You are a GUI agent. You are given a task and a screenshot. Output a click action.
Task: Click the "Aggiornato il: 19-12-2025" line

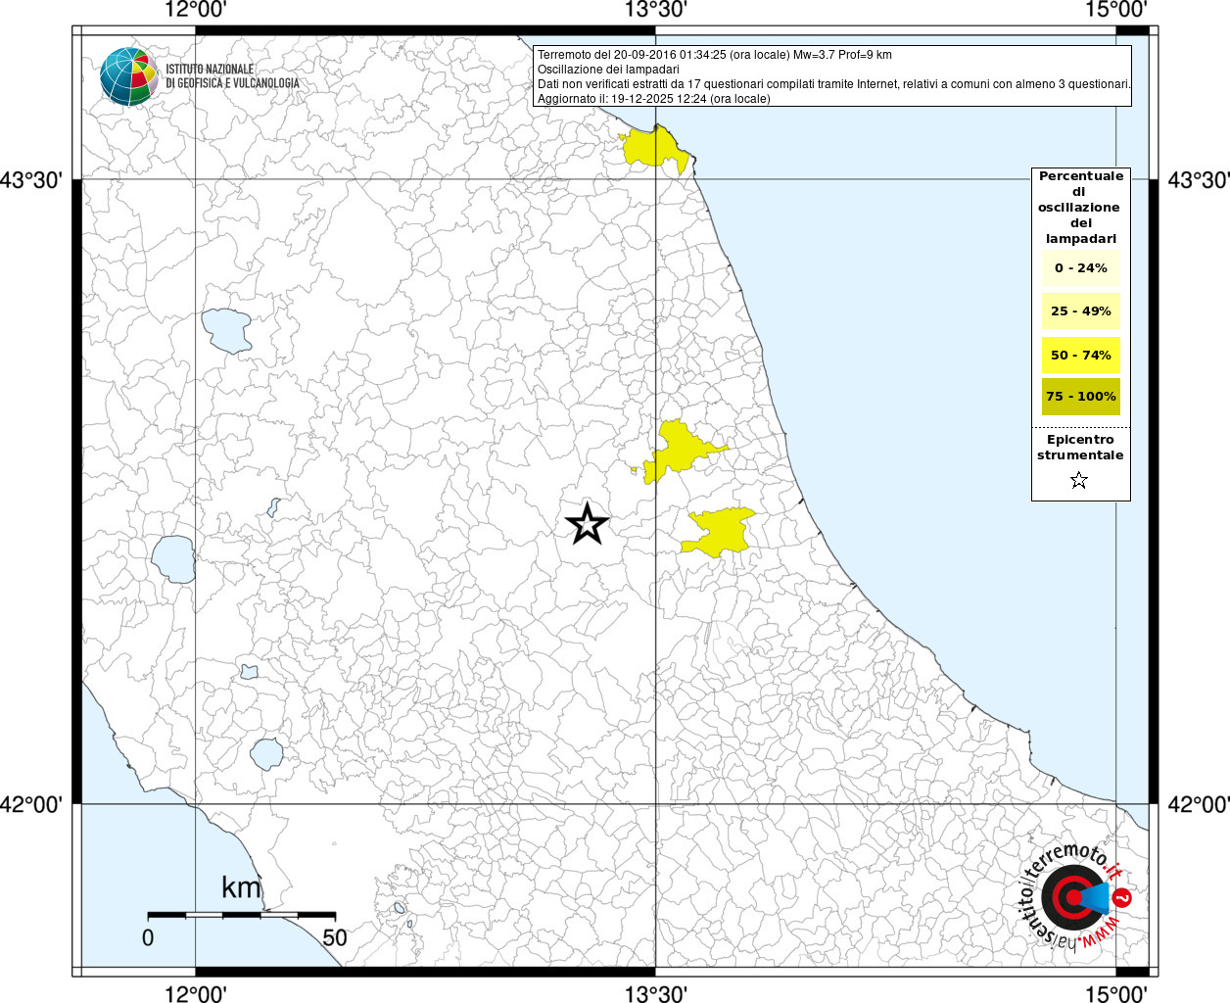point(654,99)
